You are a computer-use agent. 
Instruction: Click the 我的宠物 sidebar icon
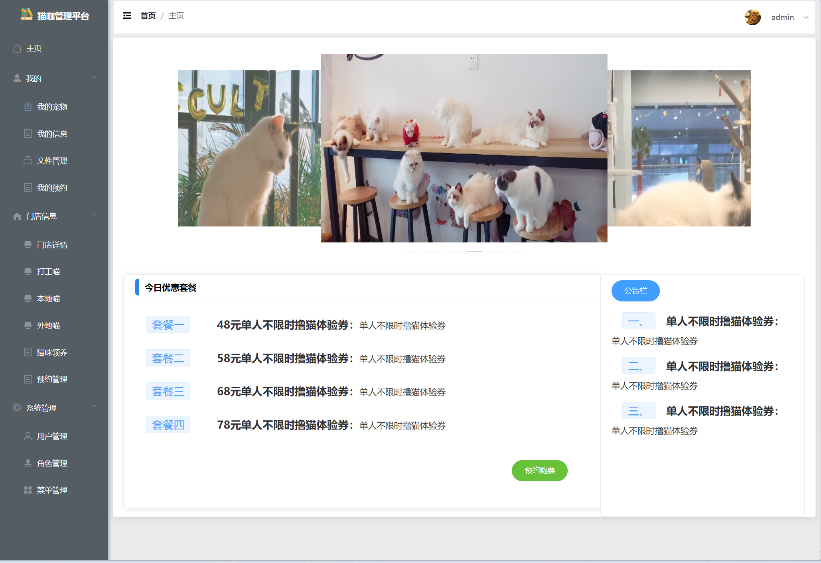click(x=28, y=107)
